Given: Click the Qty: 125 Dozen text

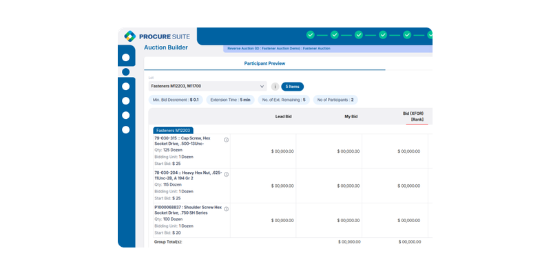Looking at the screenshot, I should (168, 150).
